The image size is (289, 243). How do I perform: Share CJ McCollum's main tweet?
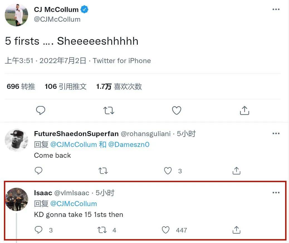244,110
